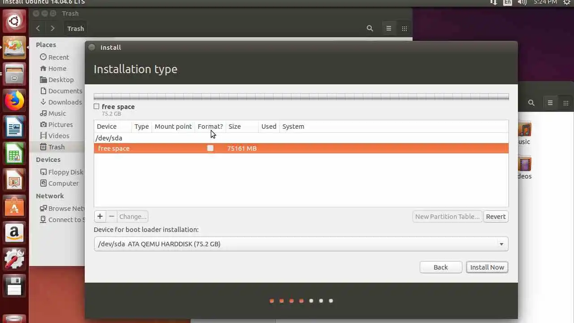Open the sound volume indicator
The image size is (574, 323).
(522, 2)
